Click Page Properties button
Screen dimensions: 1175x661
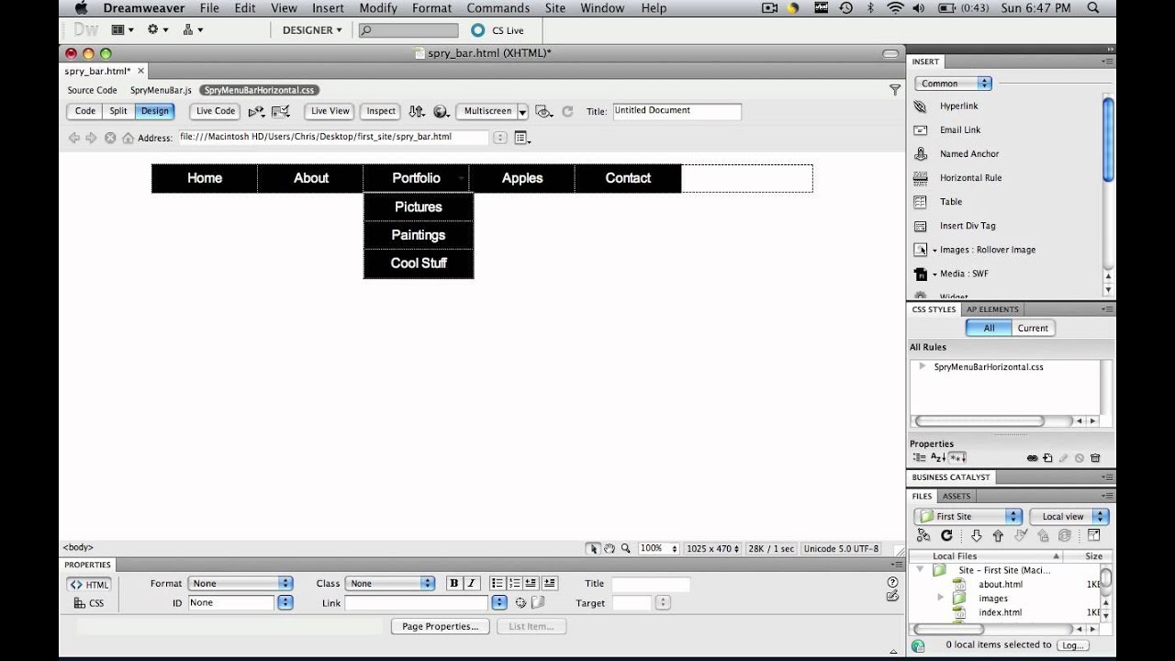(441, 626)
